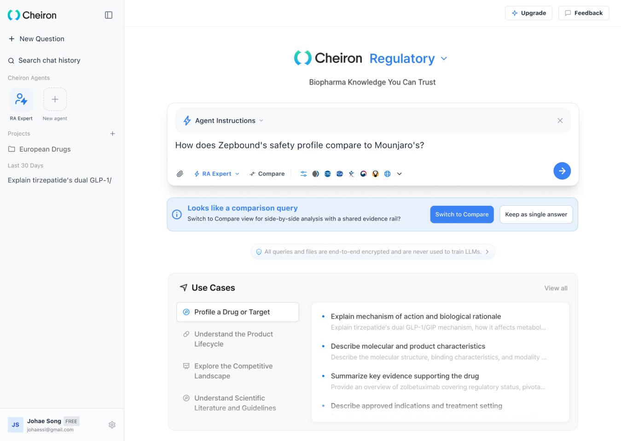This screenshot has width=621, height=441.
Task: Expand more sources chevron
Action: [x=400, y=174]
